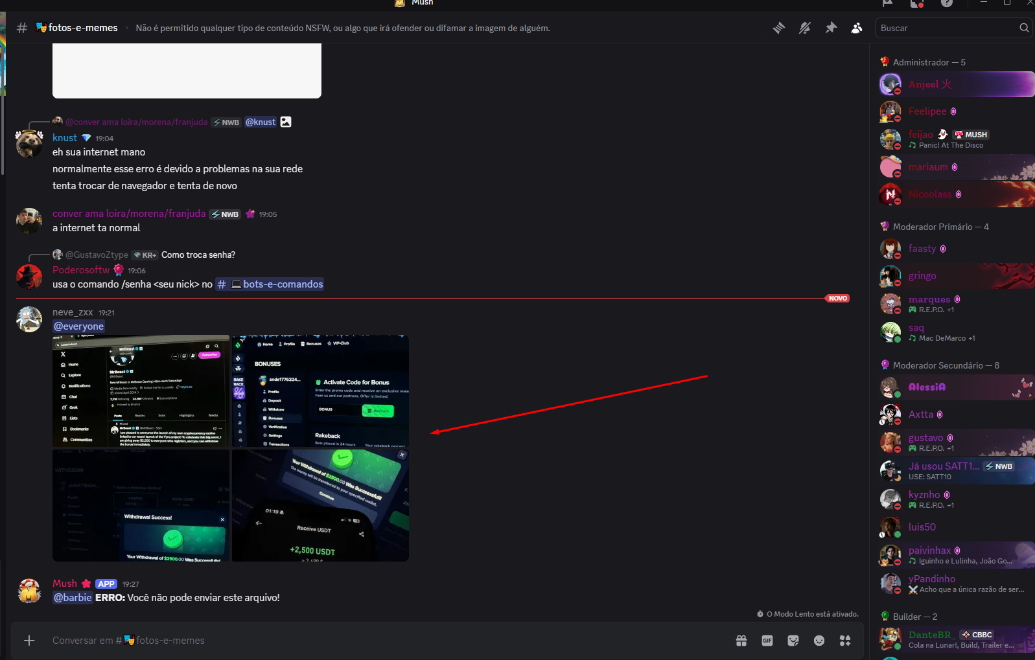Image resolution: width=1035 pixels, height=660 pixels.
Task: Open the gift icon in message bar
Action: (x=741, y=641)
